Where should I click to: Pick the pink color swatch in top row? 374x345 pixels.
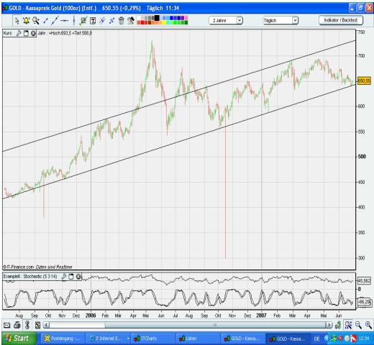tap(186, 18)
